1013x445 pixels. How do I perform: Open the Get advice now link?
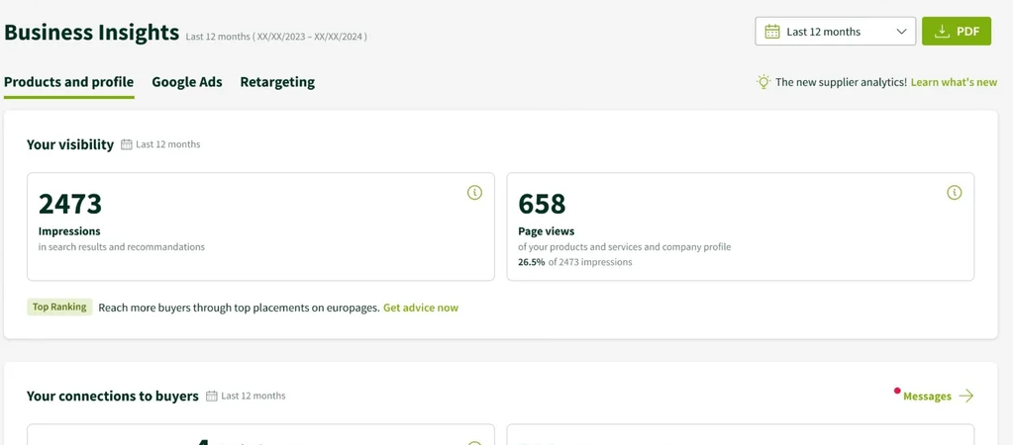point(421,308)
